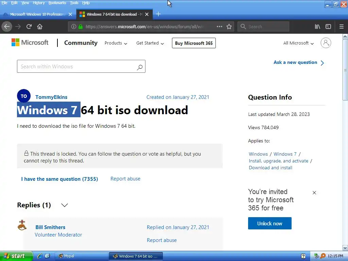This screenshot has width=348, height=261.
Task: Expand the All Microsoft dropdown
Action: click(x=298, y=43)
